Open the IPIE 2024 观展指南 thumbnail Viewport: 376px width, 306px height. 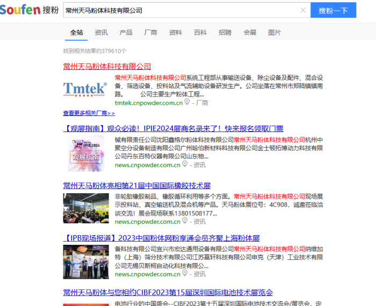pyautogui.click(x=85, y=153)
